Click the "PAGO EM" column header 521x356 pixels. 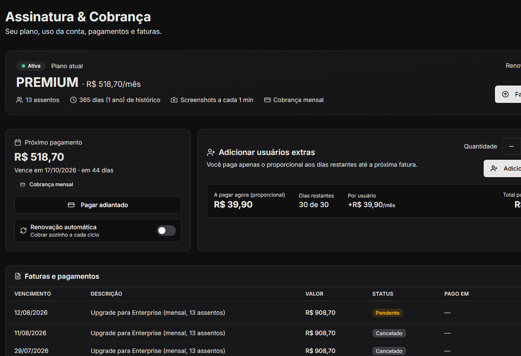pos(456,294)
